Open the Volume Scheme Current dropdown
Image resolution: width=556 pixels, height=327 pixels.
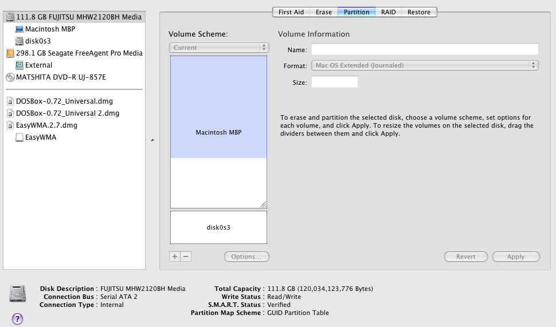click(x=219, y=48)
